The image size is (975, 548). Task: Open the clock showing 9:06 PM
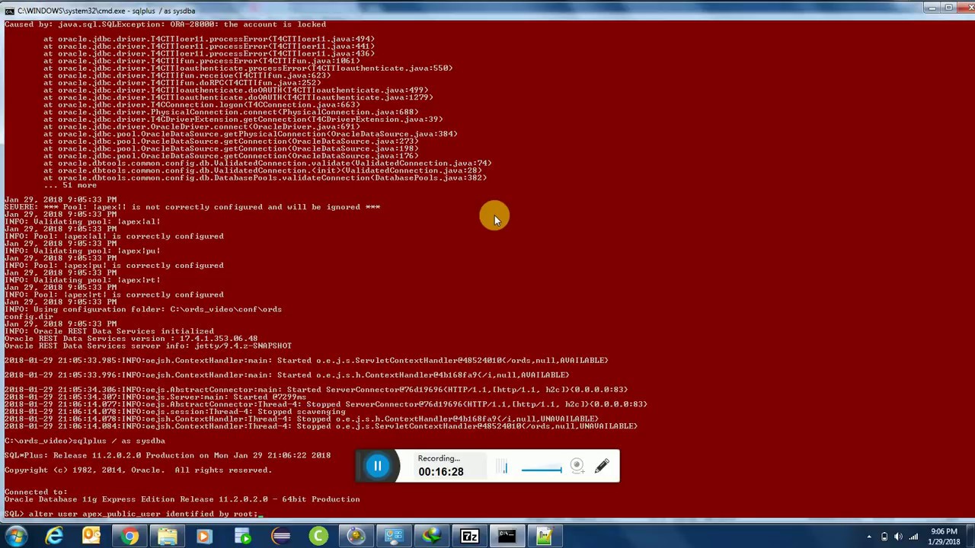coord(942,537)
